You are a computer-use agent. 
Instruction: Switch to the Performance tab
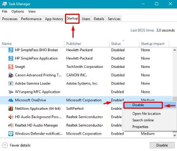pyautogui.click(x=31, y=19)
